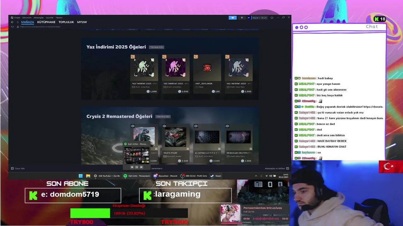Skip to next track in Spotify preview
This screenshot has height=226, width=403.
[141, 167]
